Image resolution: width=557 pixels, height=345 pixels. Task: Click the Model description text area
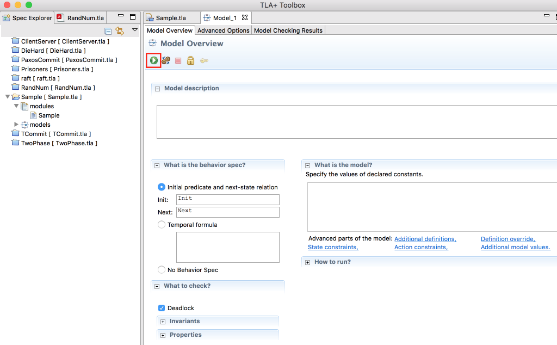tap(357, 122)
